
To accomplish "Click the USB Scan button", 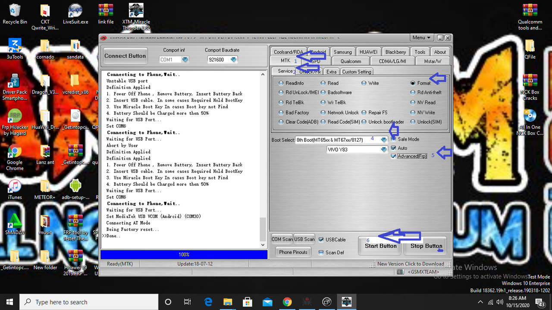I will point(304,239).
